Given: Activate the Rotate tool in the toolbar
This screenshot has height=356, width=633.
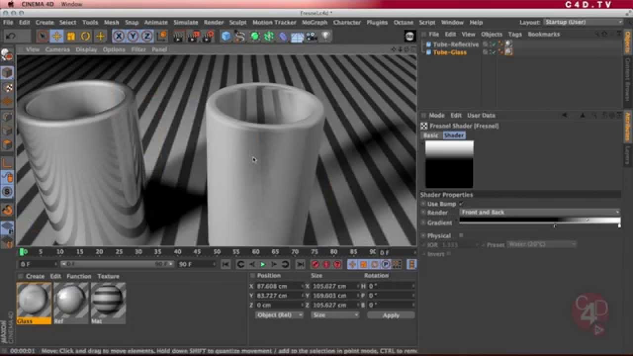Looking at the screenshot, I should (86, 36).
